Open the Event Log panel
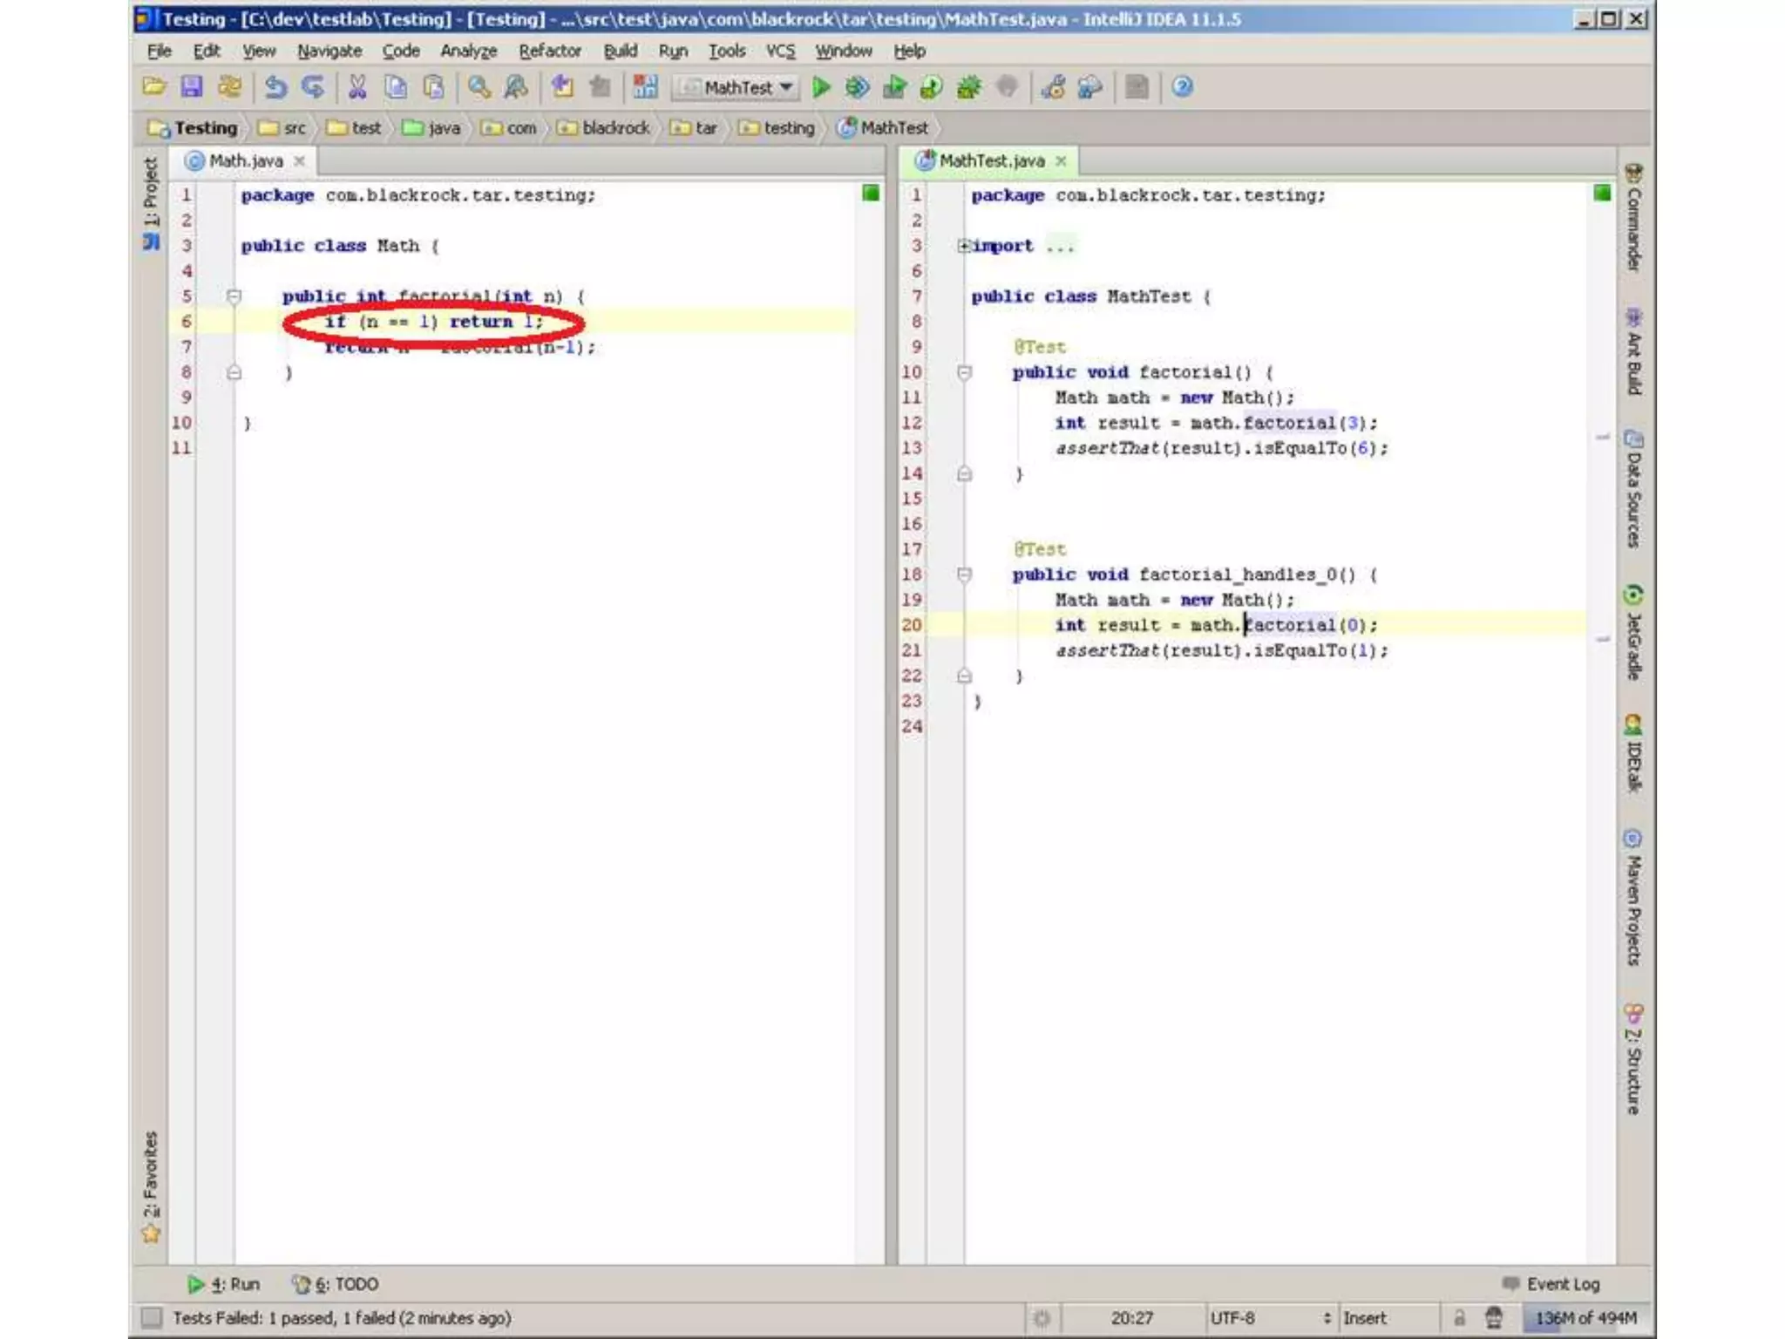1785x1339 pixels. [x=1552, y=1283]
